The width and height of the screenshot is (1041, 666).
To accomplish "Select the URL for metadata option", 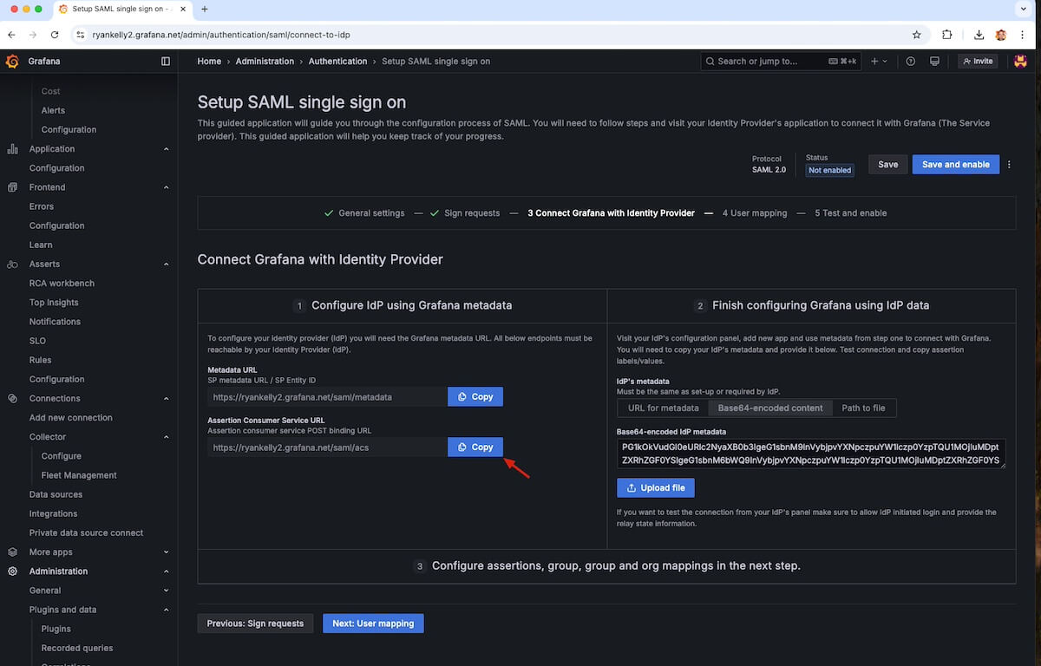I will point(663,408).
